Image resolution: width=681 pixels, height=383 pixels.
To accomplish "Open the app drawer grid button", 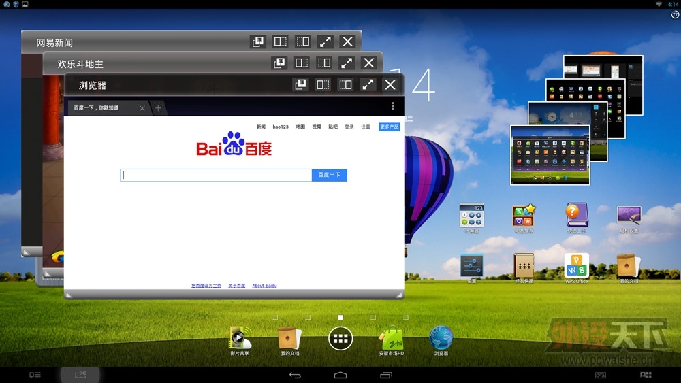I will tap(340, 338).
